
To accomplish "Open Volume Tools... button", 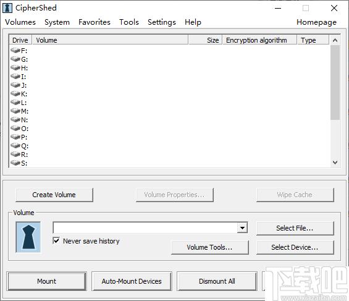I will tap(209, 247).
